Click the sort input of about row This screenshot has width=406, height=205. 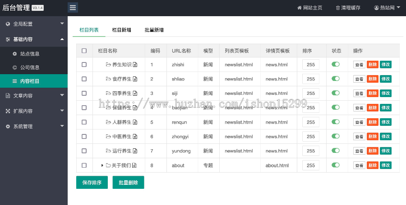pos(311,165)
